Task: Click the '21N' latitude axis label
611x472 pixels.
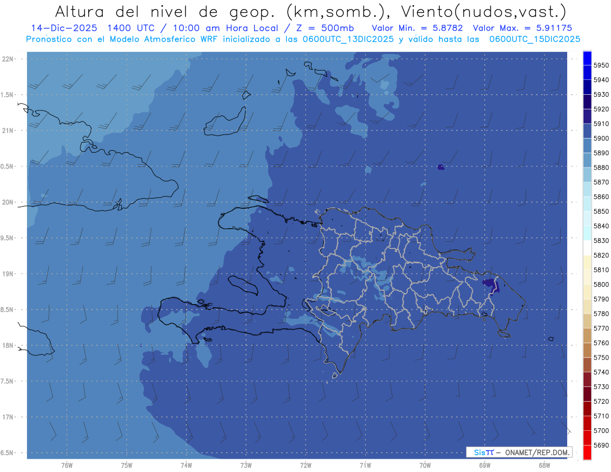Action: tap(8, 131)
